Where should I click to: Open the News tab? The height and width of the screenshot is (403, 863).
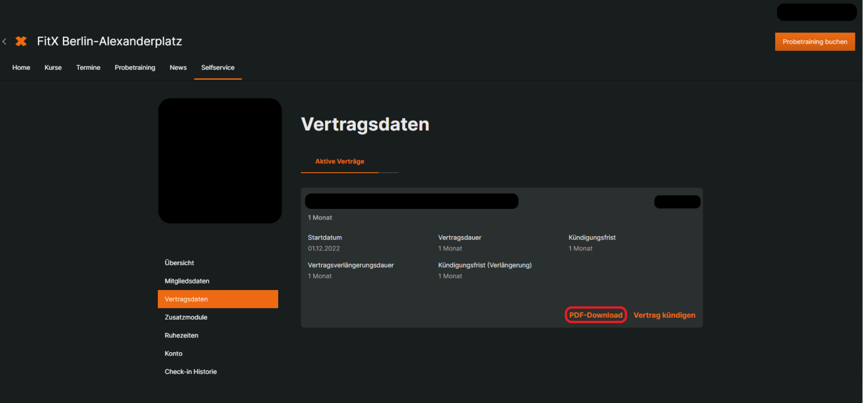point(178,67)
